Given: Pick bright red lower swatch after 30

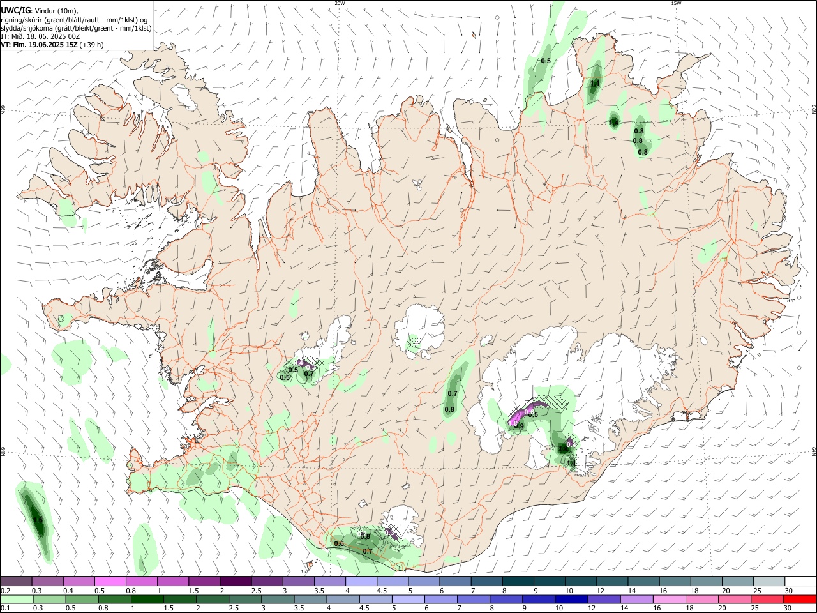Looking at the screenshot, I should coord(800,600).
